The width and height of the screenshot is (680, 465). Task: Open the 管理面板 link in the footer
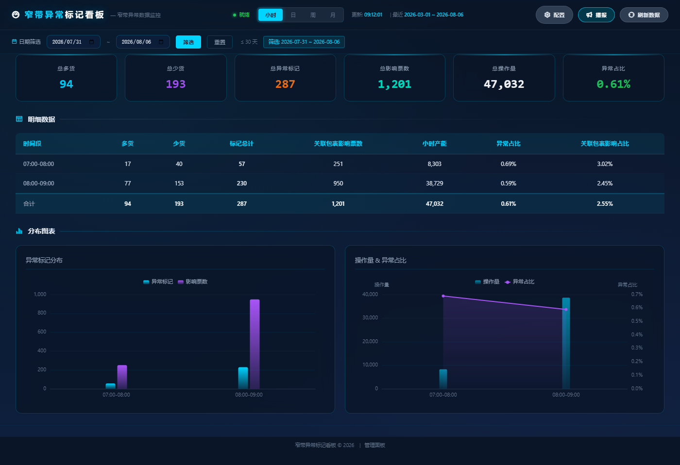pos(374,445)
